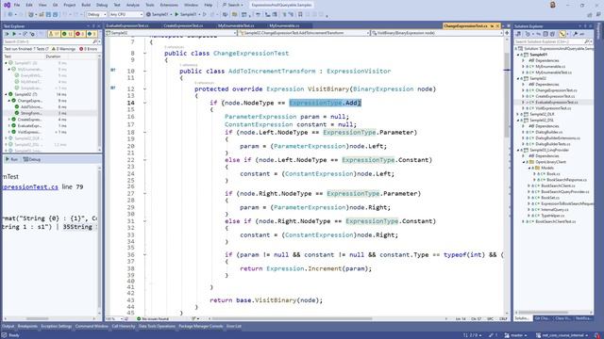Toggle the failed tests filter

coord(79,34)
